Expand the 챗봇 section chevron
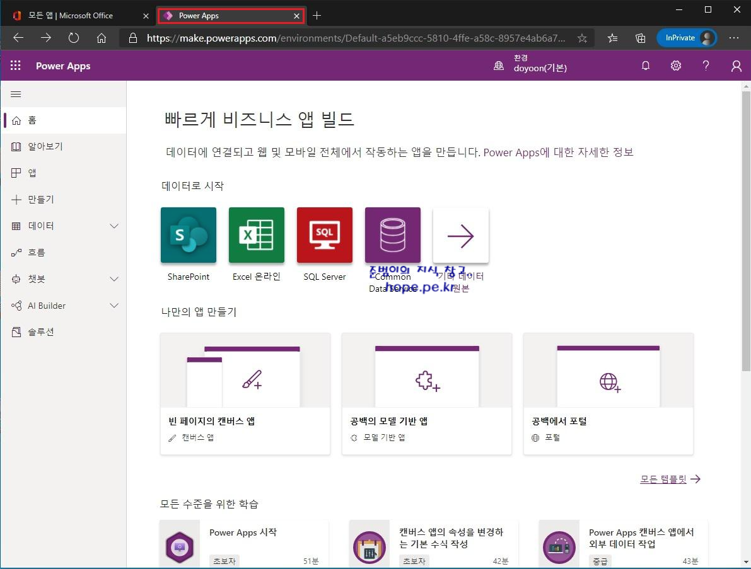751x569 pixels. click(x=114, y=279)
